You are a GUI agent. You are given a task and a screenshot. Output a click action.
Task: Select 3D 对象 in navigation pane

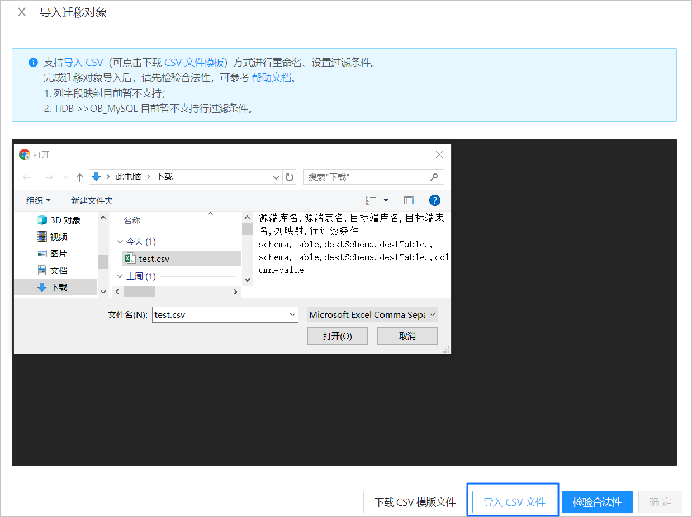tap(65, 220)
